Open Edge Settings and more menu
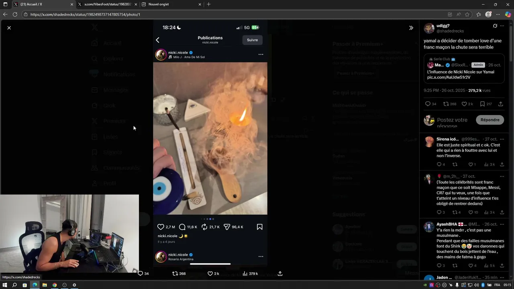This screenshot has height=289, width=514. coord(498,14)
